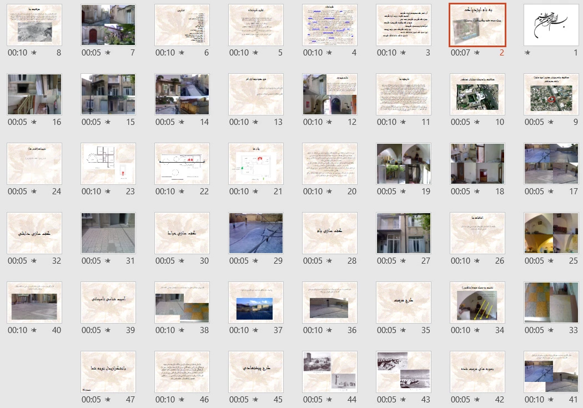Select the calligraphy slide 1 thumbnail
Screen dimensions: 583x408
pyautogui.click(x=551, y=26)
